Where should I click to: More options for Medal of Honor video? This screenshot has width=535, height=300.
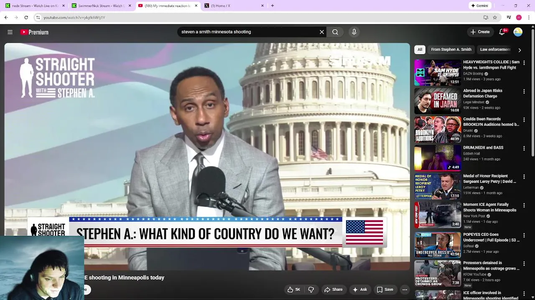(524, 177)
